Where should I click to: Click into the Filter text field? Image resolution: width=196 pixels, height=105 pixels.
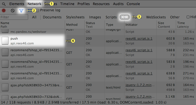click(14, 17)
